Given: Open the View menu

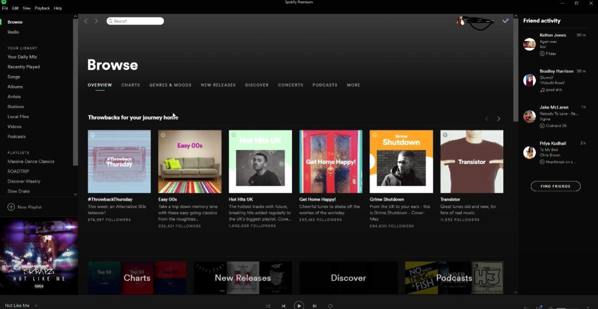Looking at the screenshot, I should click(x=27, y=8).
